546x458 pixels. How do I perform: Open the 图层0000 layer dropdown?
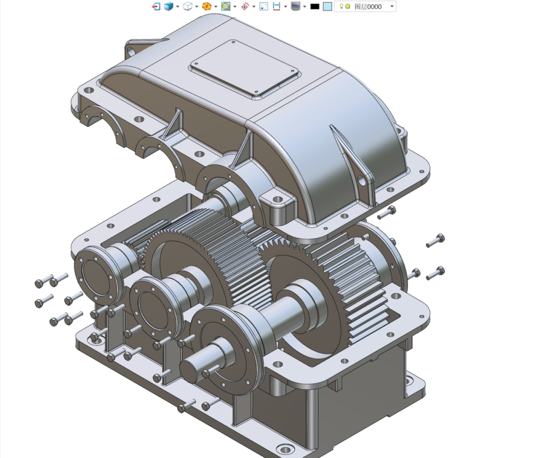392,7
